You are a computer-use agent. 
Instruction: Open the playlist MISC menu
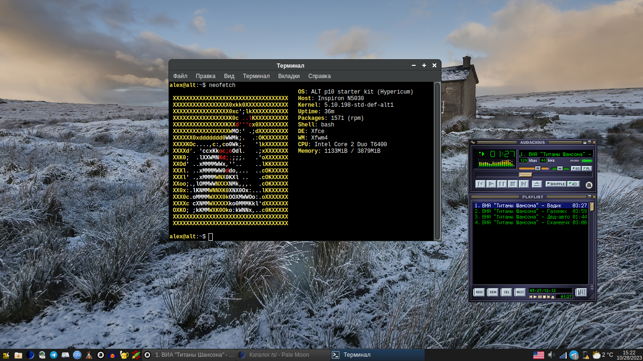click(520, 292)
